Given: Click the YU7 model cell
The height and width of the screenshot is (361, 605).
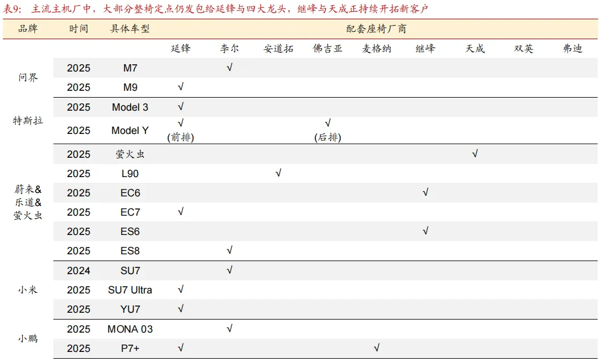Looking at the screenshot, I should pos(130,309).
